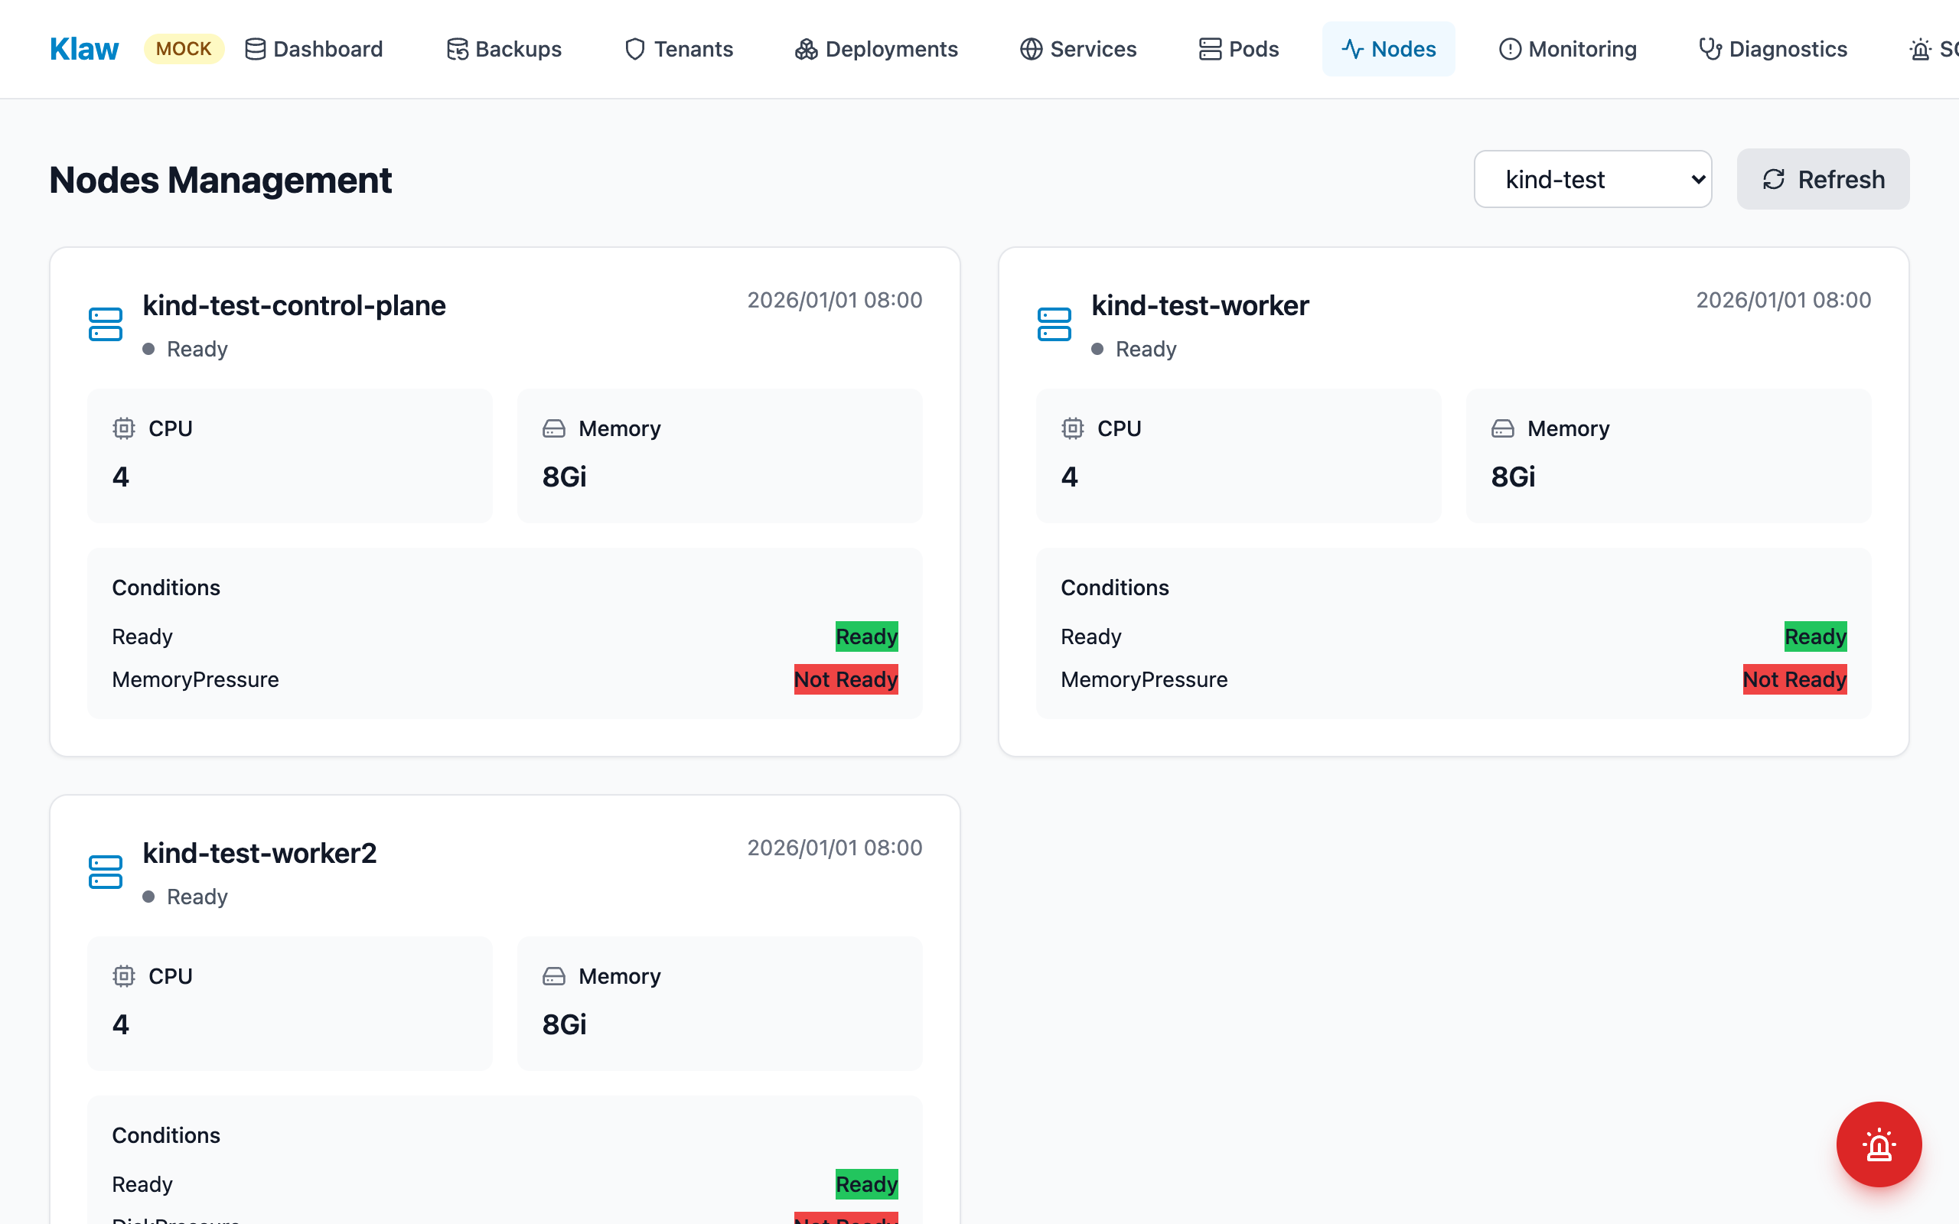Image resolution: width=1959 pixels, height=1224 pixels.
Task: Click Memory icon in kind-test-worker2 card
Action: click(554, 976)
